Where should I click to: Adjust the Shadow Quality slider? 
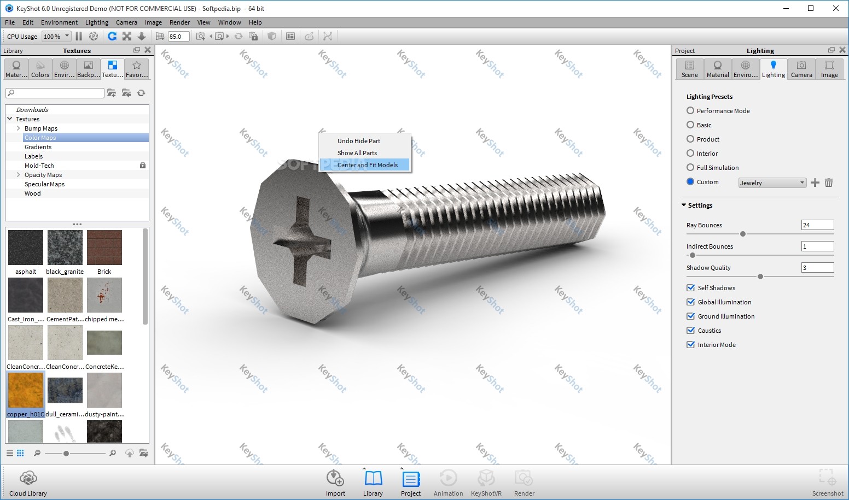click(760, 277)
